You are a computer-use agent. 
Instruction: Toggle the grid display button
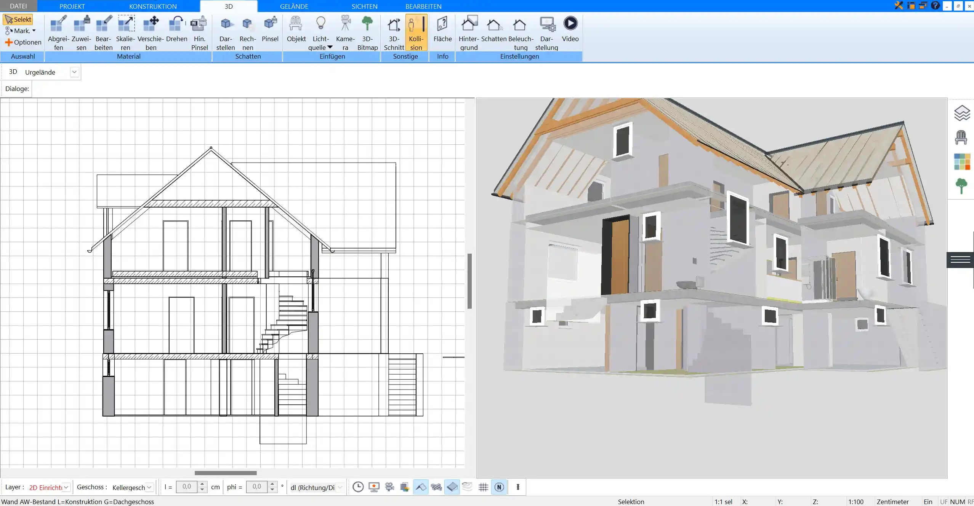point(483,487)
